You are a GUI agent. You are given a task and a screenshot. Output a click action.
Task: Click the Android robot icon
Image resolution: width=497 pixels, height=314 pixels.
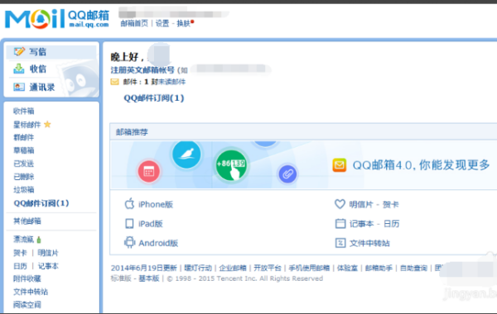coord(129,243)
